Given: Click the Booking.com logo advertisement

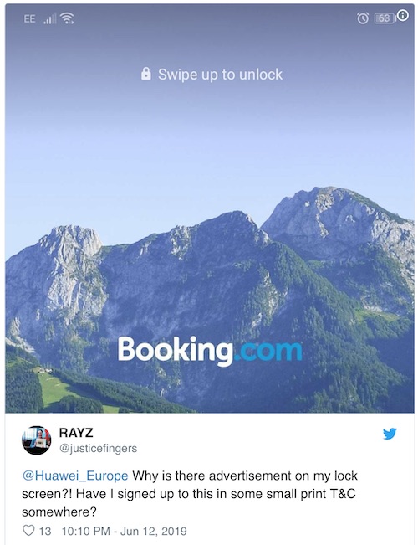Looking at the screenshot, I should click(210, 350).
